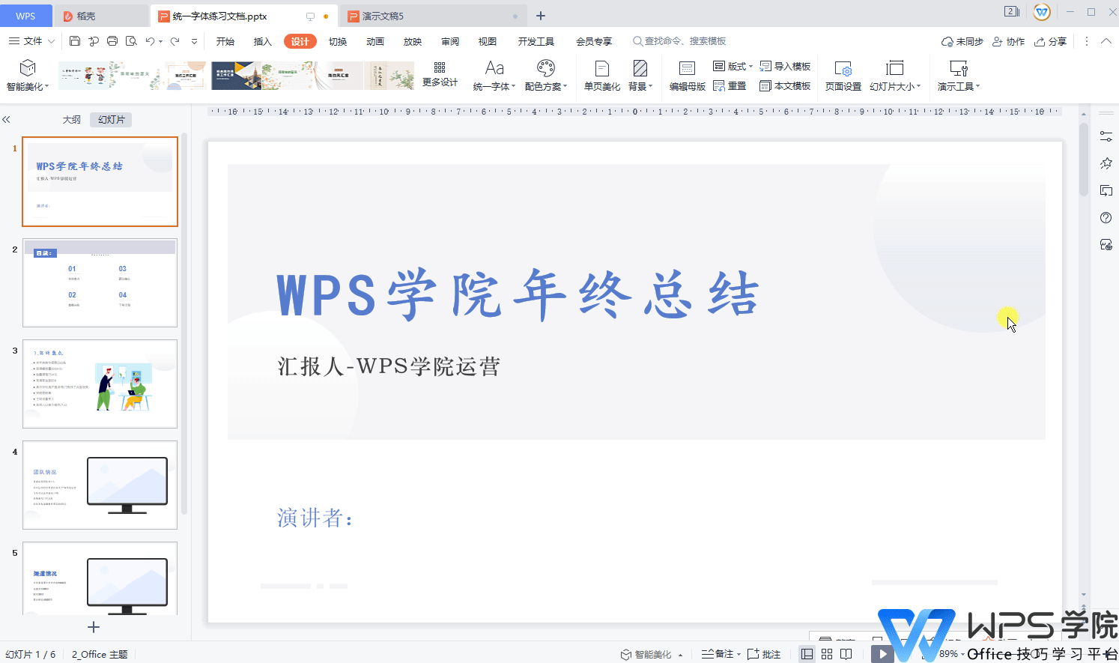Apply the cartoon children design template
1119x663 pixels.
click(84, 76)
